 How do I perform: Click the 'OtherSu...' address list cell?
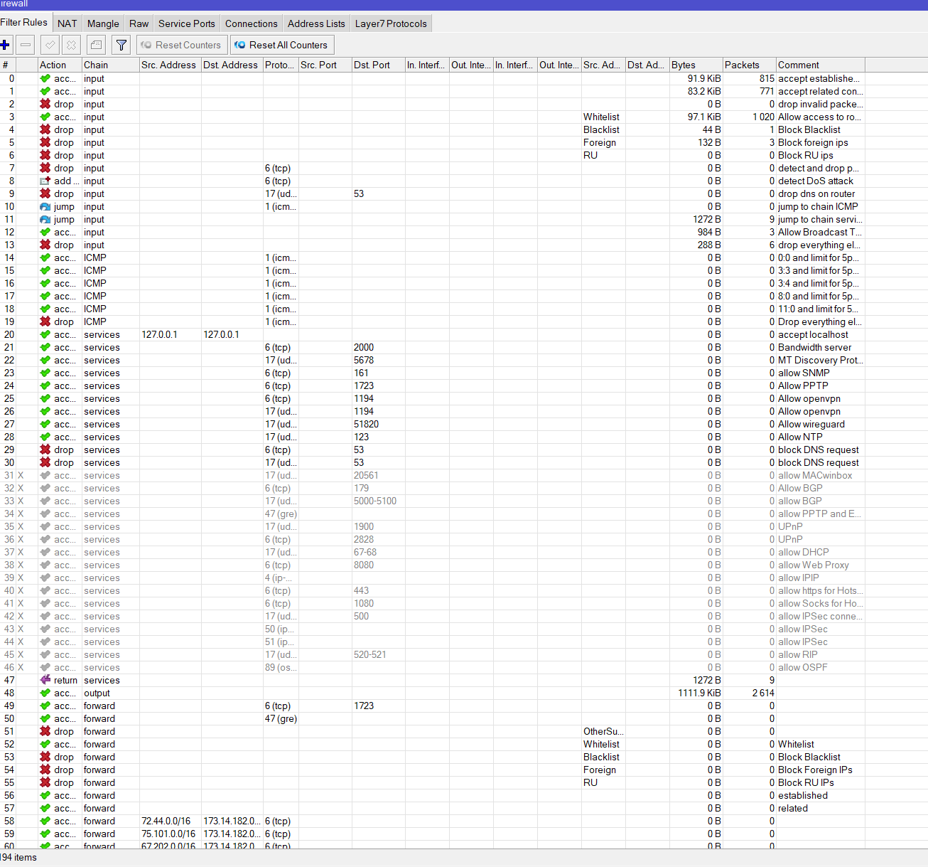(x=603, y=731)
